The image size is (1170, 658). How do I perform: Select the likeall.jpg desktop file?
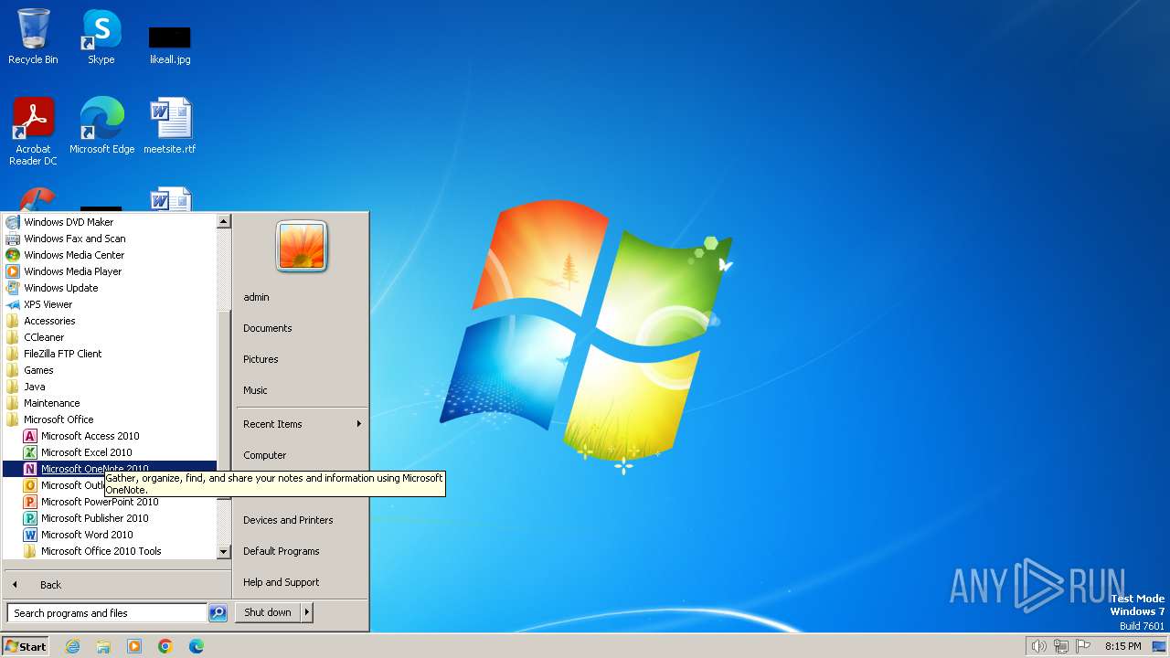point(170,44)
